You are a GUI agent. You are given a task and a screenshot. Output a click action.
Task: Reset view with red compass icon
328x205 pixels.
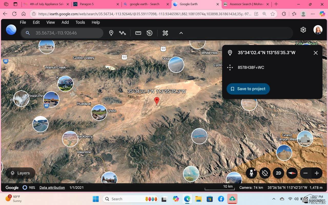(x=292, y=173)
